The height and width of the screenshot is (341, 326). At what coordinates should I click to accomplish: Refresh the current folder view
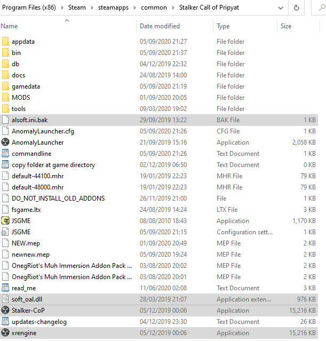(x=297, y=8)
